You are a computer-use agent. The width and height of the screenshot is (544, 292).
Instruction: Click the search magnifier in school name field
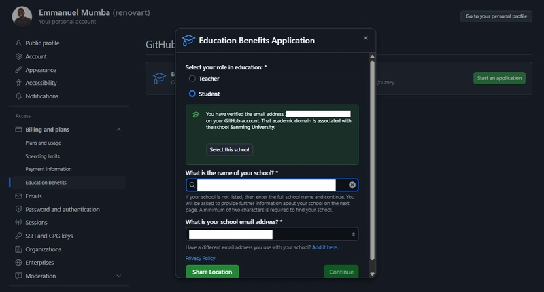point(192,185)
